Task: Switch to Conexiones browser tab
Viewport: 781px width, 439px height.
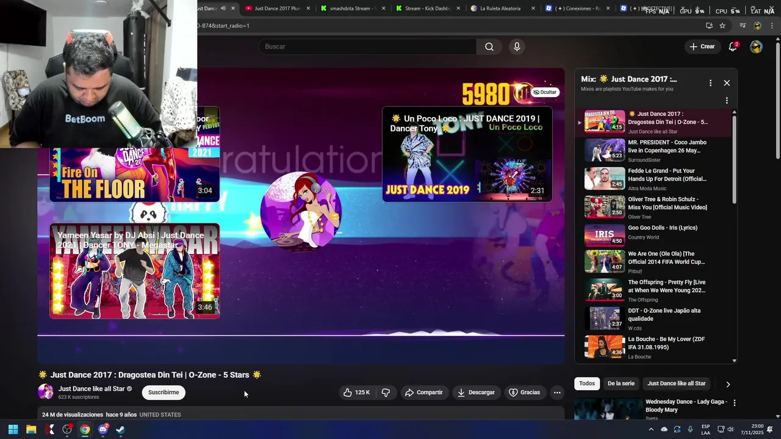Action: click(577, 9)
